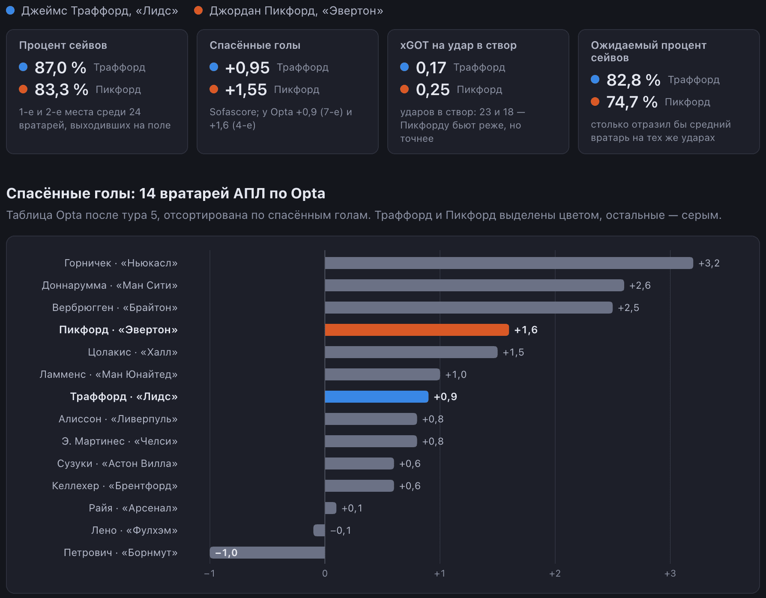
Task: Click the negative Петрович «Борнмут» bar
Action: click(267, 553)
